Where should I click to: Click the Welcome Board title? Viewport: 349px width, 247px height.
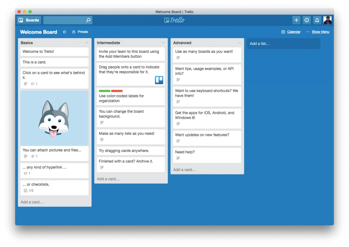(x=39, y=32)
